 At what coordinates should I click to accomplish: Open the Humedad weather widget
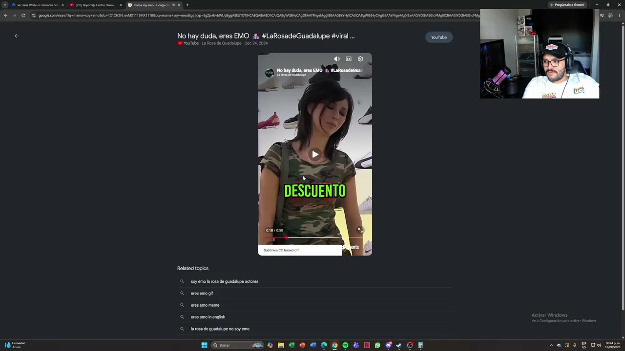click(14, 345)
